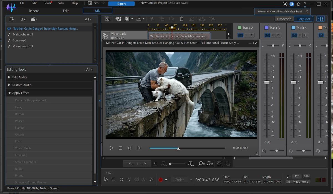The height and width of the screenshot is (194, 333).
Task: Toggle the R button on Track 2
Action: pyautogui.click(x=251, y=35)
